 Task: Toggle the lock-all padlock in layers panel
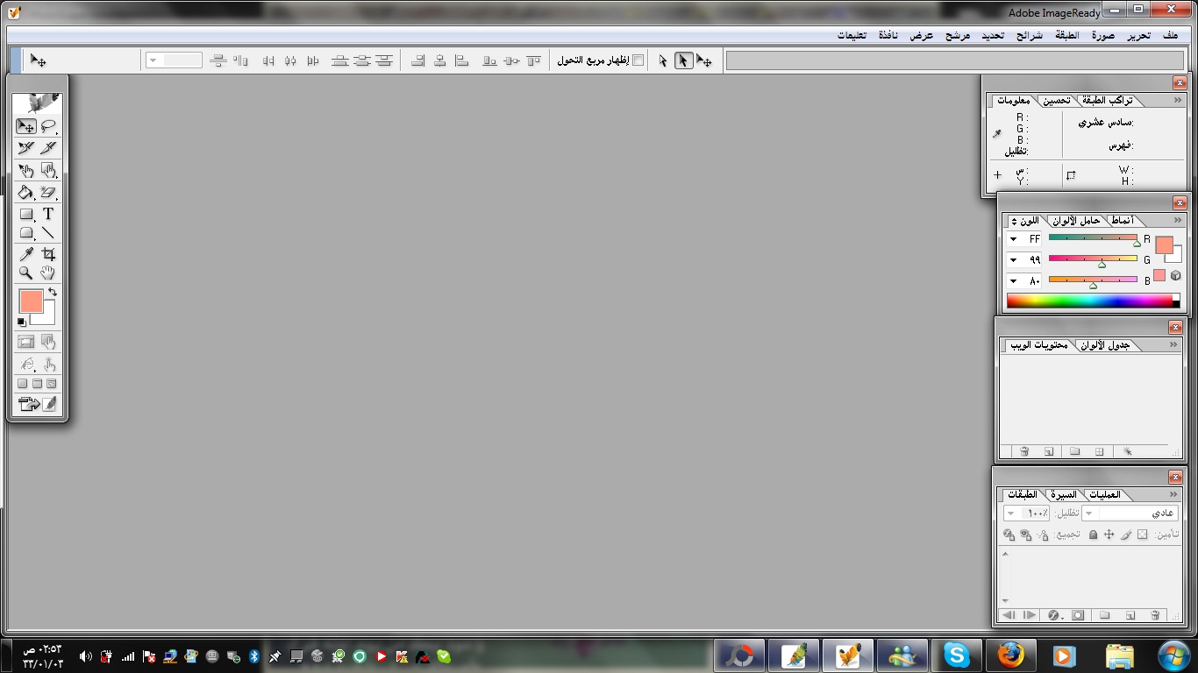point(1093,535)
